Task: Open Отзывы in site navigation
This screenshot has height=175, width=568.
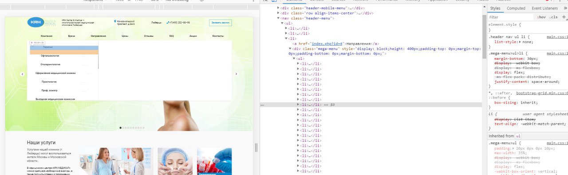Action: pos(149,35)
